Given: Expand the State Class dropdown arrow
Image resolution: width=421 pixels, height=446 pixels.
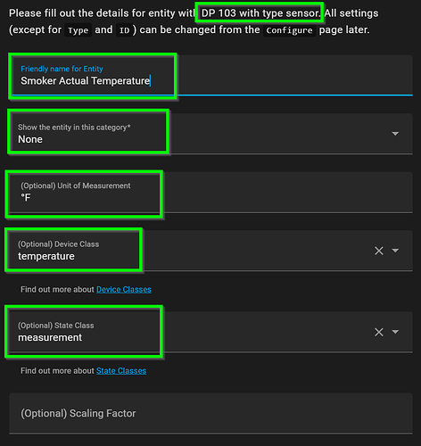Looking at the screenshot, I should coord(395,332).
